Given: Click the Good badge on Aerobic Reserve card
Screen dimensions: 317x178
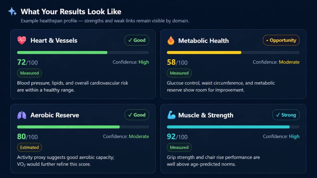Looking at the screenshot, I should [137, 115].
